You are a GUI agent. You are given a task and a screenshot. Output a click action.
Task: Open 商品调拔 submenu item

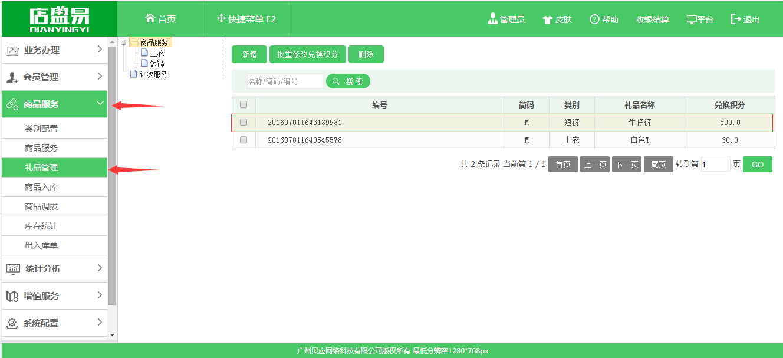(54, 206)
